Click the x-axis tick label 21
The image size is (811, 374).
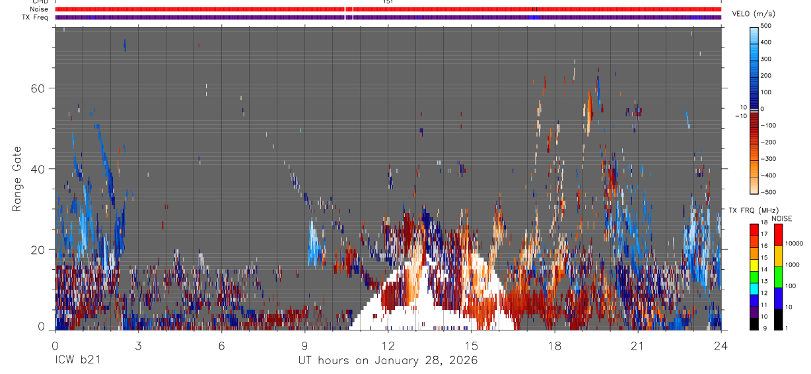637,346
